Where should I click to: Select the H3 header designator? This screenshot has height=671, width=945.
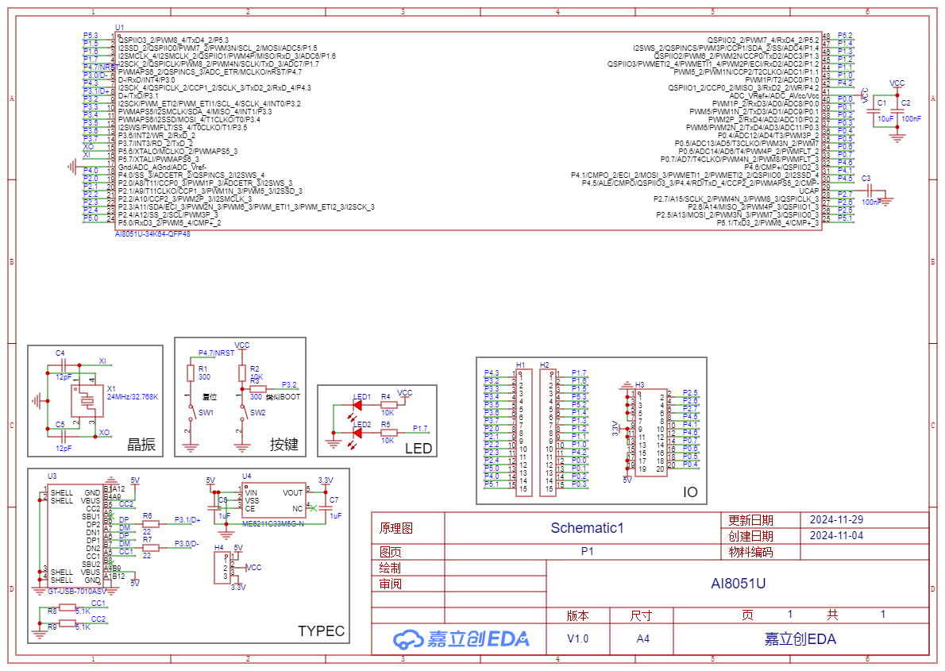point(639,384)
